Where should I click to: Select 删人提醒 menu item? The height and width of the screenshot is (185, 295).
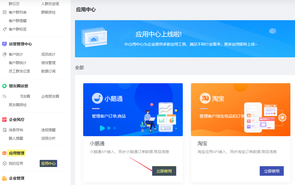click(x=16, y=138)
